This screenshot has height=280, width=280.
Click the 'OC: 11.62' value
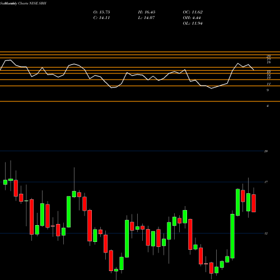click(x=193, y=12)
